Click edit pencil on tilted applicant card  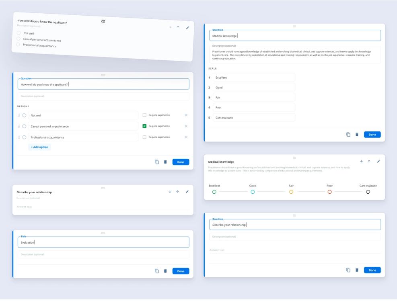coord(187,28)
